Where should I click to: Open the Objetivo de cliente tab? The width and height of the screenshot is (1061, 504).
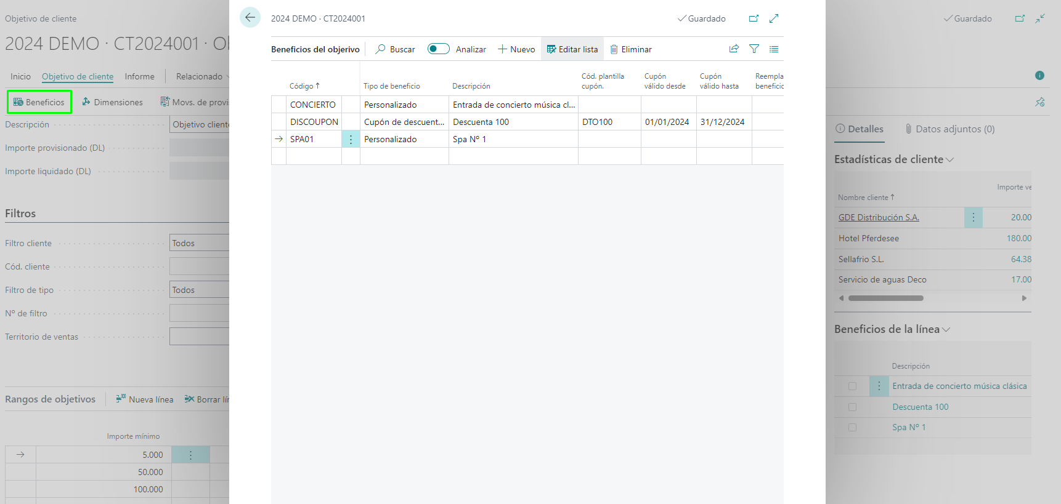pyautogui.click(x=78, y=76)
